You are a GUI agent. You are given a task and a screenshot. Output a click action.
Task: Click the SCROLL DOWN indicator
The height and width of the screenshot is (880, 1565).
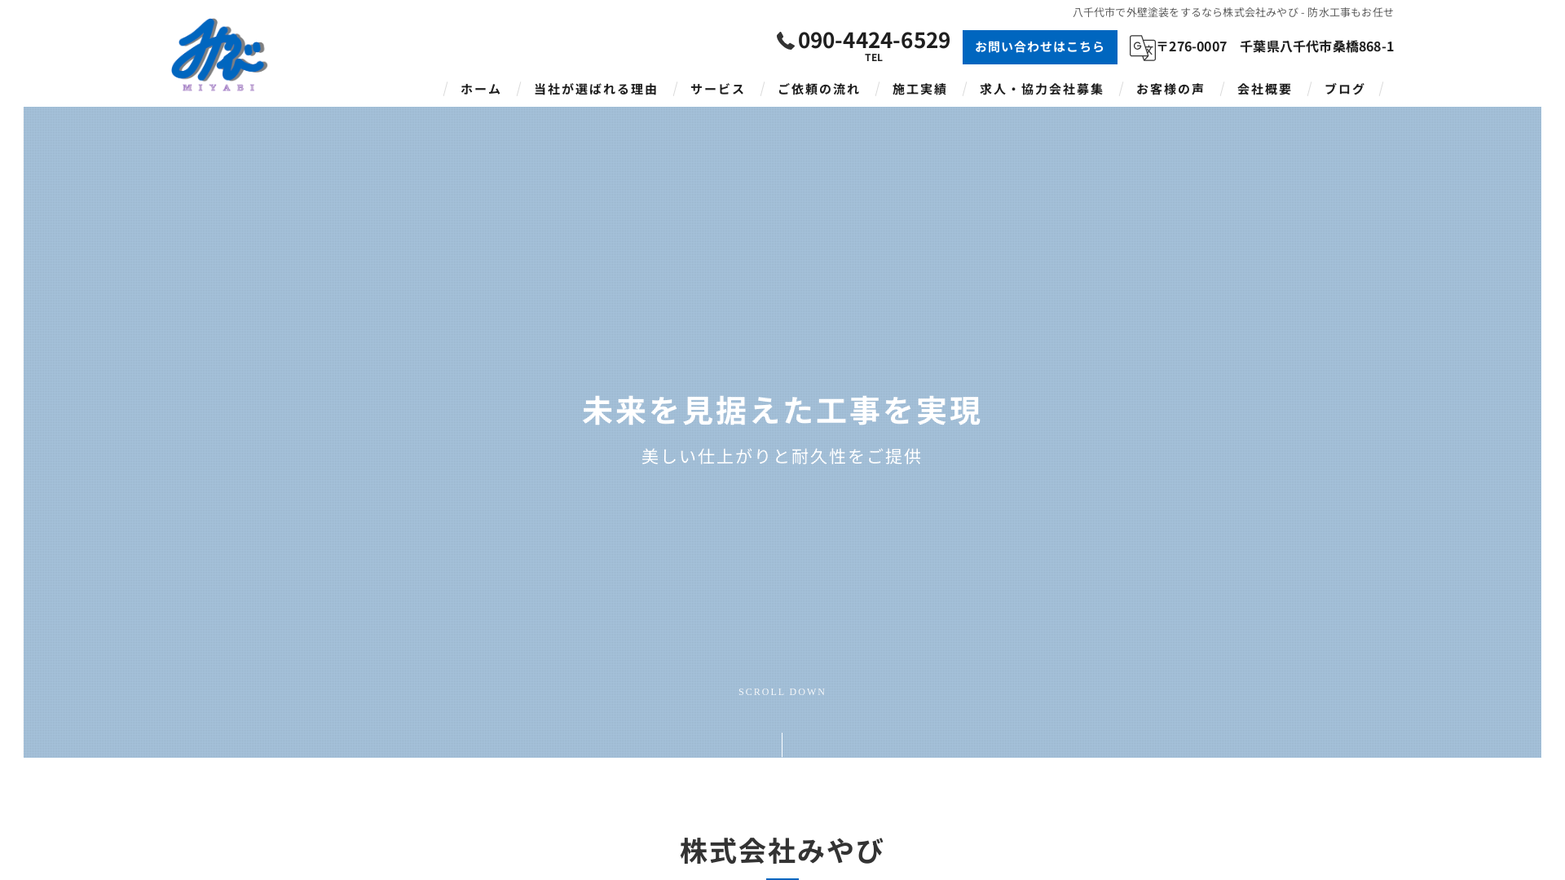coord(781,692)
